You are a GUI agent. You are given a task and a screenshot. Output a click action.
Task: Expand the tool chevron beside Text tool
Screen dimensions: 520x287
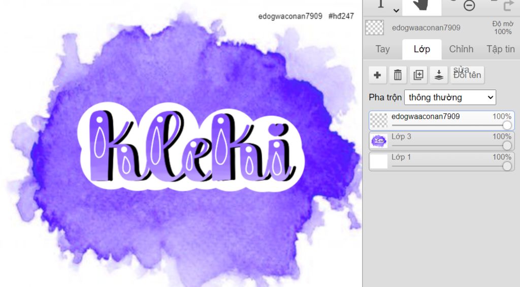coord(396,11)
